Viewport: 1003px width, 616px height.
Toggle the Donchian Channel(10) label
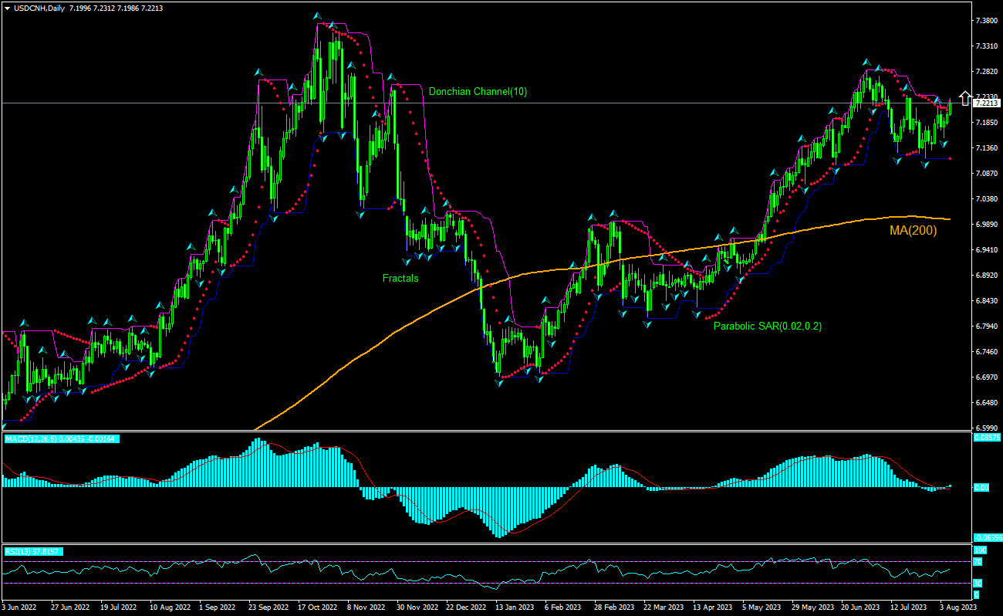[x=478, y=91]
